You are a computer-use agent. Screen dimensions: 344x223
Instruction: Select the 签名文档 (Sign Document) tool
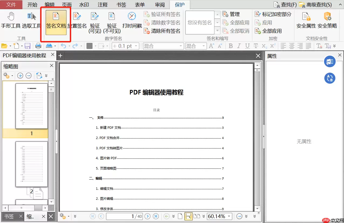(x=56, y=22)
